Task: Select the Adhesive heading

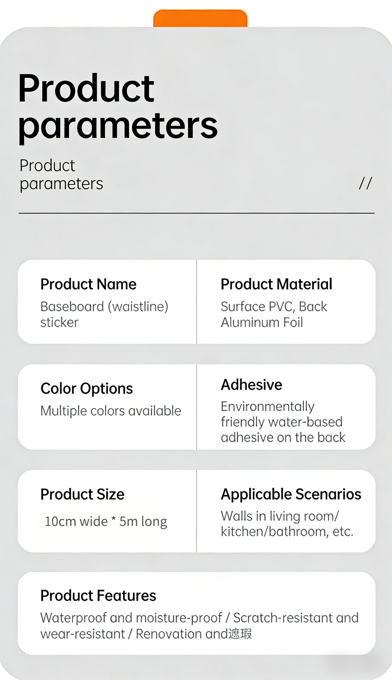Action: coord(251,384)
